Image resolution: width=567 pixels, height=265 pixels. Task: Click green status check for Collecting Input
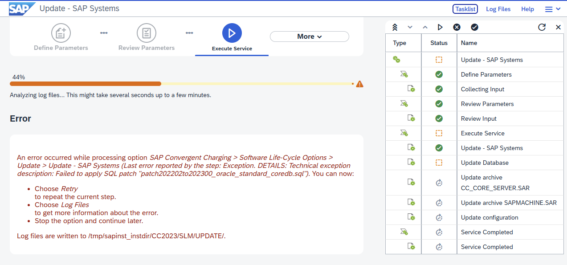tap(439, 89)
